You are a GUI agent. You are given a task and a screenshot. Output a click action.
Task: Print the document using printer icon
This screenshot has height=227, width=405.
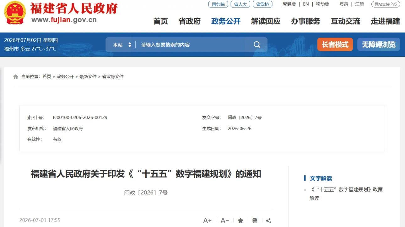(x=255, y=220)
